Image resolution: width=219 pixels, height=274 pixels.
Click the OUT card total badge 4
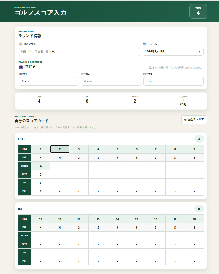click(199, 139)
